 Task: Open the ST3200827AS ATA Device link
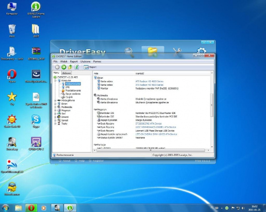pyautogui.click(x=148, y=124)
